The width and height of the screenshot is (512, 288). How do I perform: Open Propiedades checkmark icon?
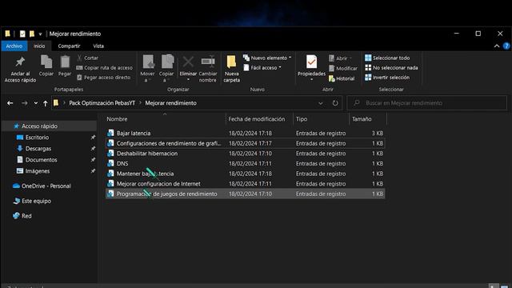[x=311, y=62]
